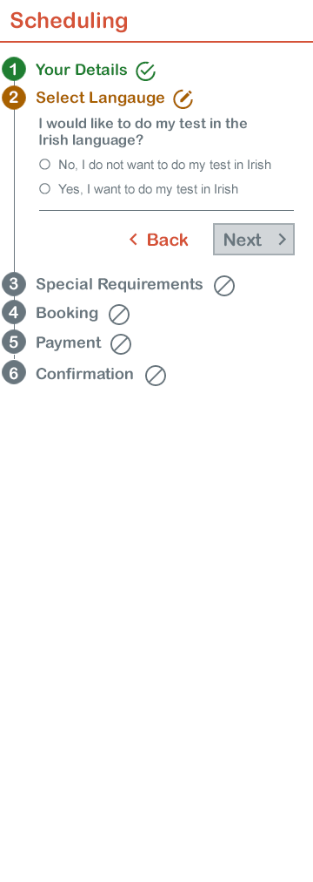Viewport: 313px width, 882px height.
Task: Open the Your Details step
Action: (x=82, y=70)
